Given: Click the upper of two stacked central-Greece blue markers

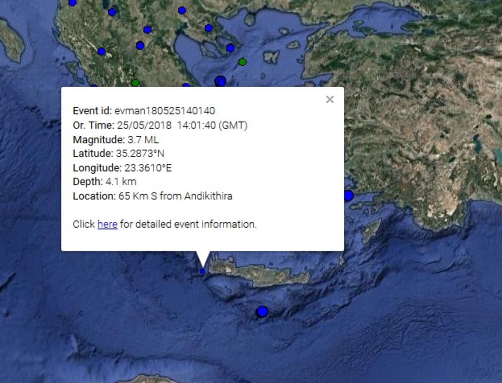Looking at the screenshot, I should 147,30.
